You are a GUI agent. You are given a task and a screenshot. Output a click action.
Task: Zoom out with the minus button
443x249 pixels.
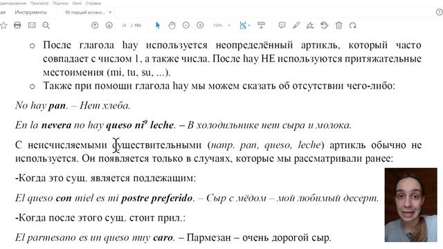point(186,26)
